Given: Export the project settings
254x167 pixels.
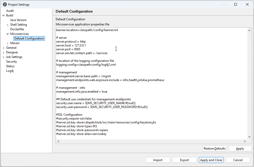Looking at the screenshot, I should click(184, 160).
